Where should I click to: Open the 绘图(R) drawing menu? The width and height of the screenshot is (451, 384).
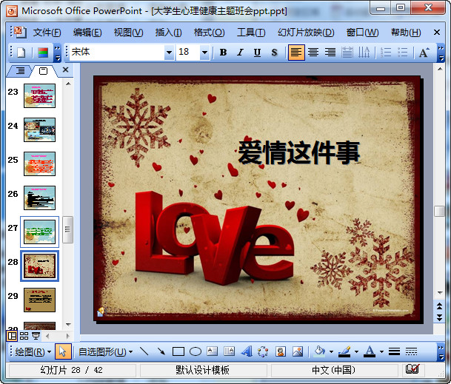33,351
